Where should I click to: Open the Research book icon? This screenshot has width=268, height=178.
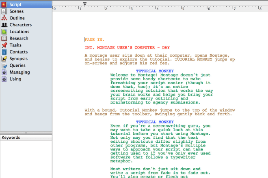pos(4,38)
